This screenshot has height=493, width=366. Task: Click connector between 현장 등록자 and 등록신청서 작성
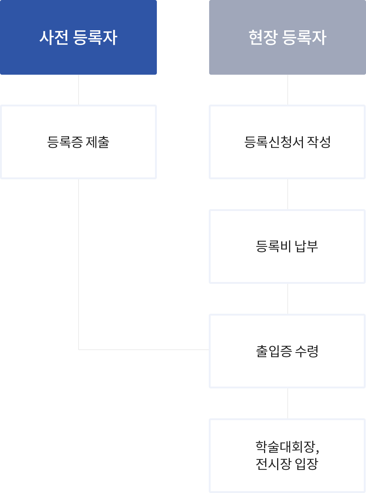[288, 90]
